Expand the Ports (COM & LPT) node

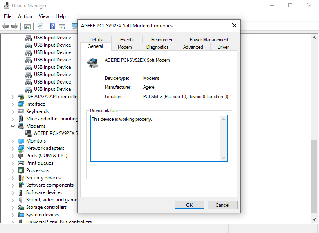tap(13, 156)
